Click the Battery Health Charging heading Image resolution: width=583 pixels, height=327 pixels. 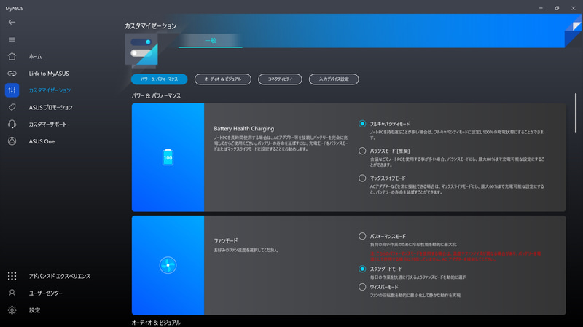coord(244,129)
